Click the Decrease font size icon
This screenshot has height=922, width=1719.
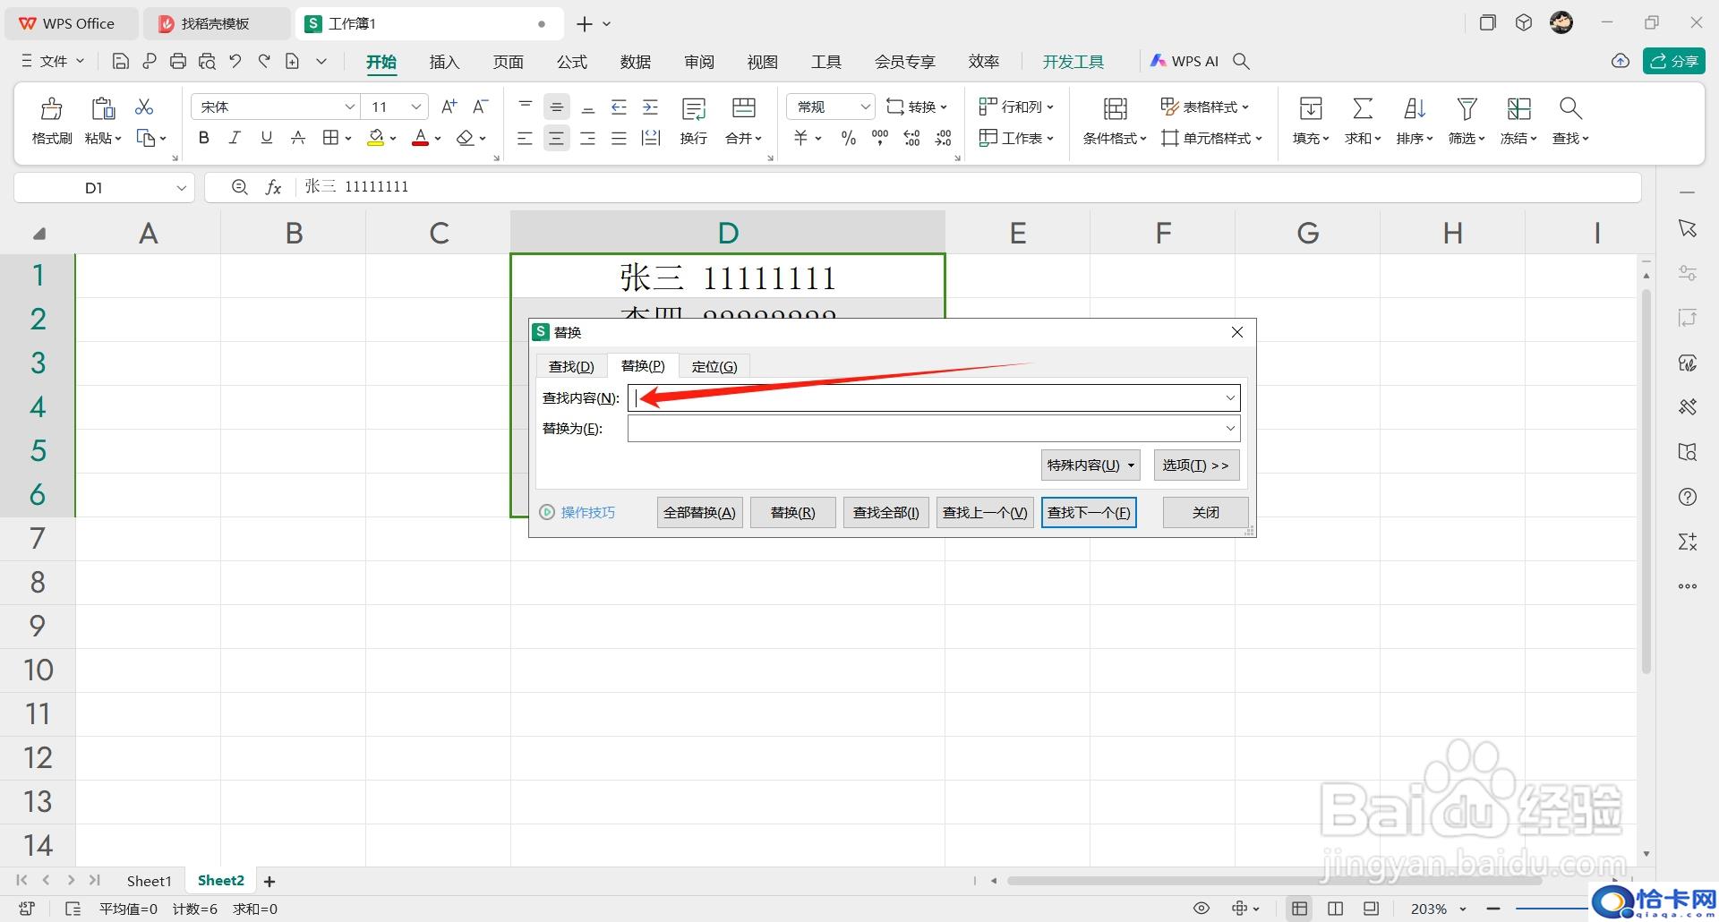[x=481, y=107]
